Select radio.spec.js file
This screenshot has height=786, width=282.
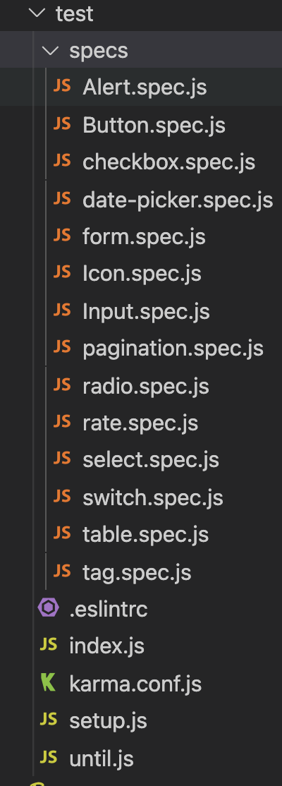(x=146, y=386)
